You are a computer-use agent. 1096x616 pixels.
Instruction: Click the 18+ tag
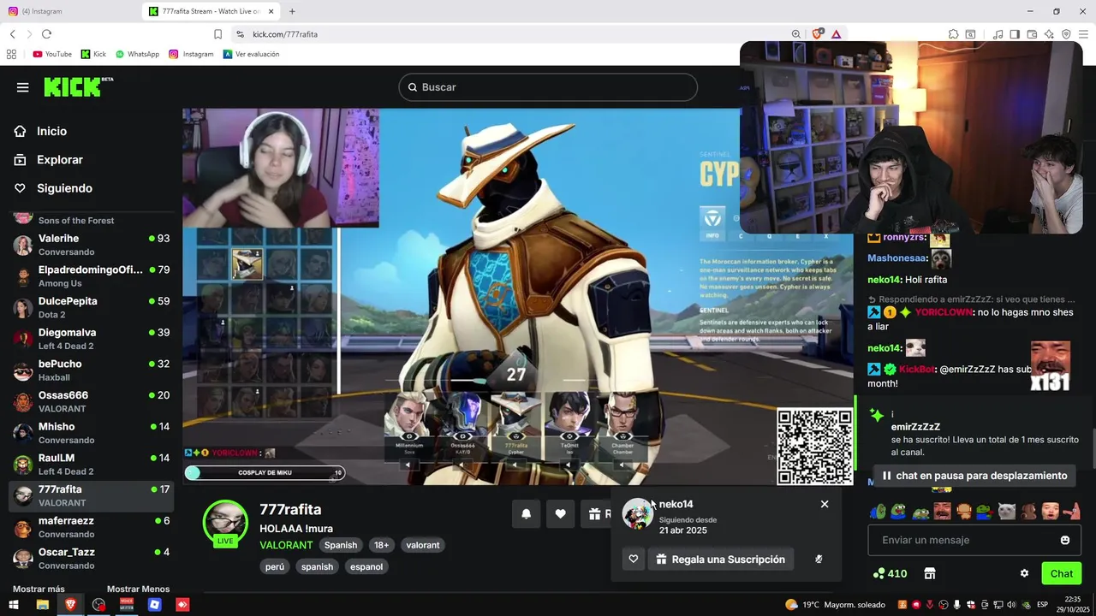tap(381, 545)
